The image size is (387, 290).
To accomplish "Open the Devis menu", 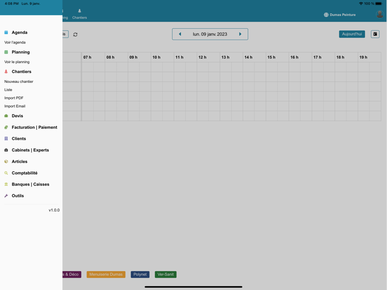I will click(x=17, y=115).
